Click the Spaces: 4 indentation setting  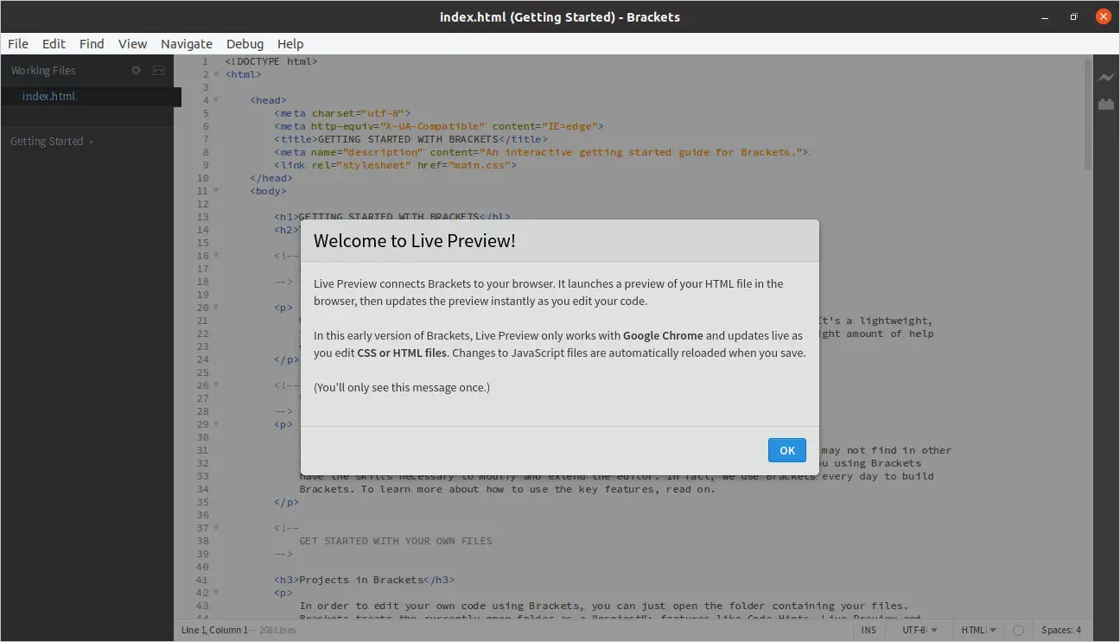click(x=1061, y=631)
